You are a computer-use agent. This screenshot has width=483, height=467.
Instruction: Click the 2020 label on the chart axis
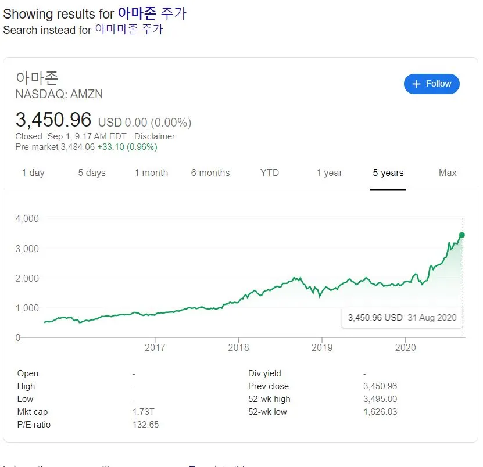pyautogui.click(x=406, y=347)
